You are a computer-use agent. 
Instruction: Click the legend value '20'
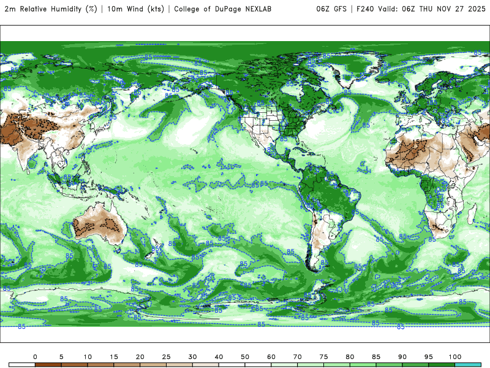140,357
